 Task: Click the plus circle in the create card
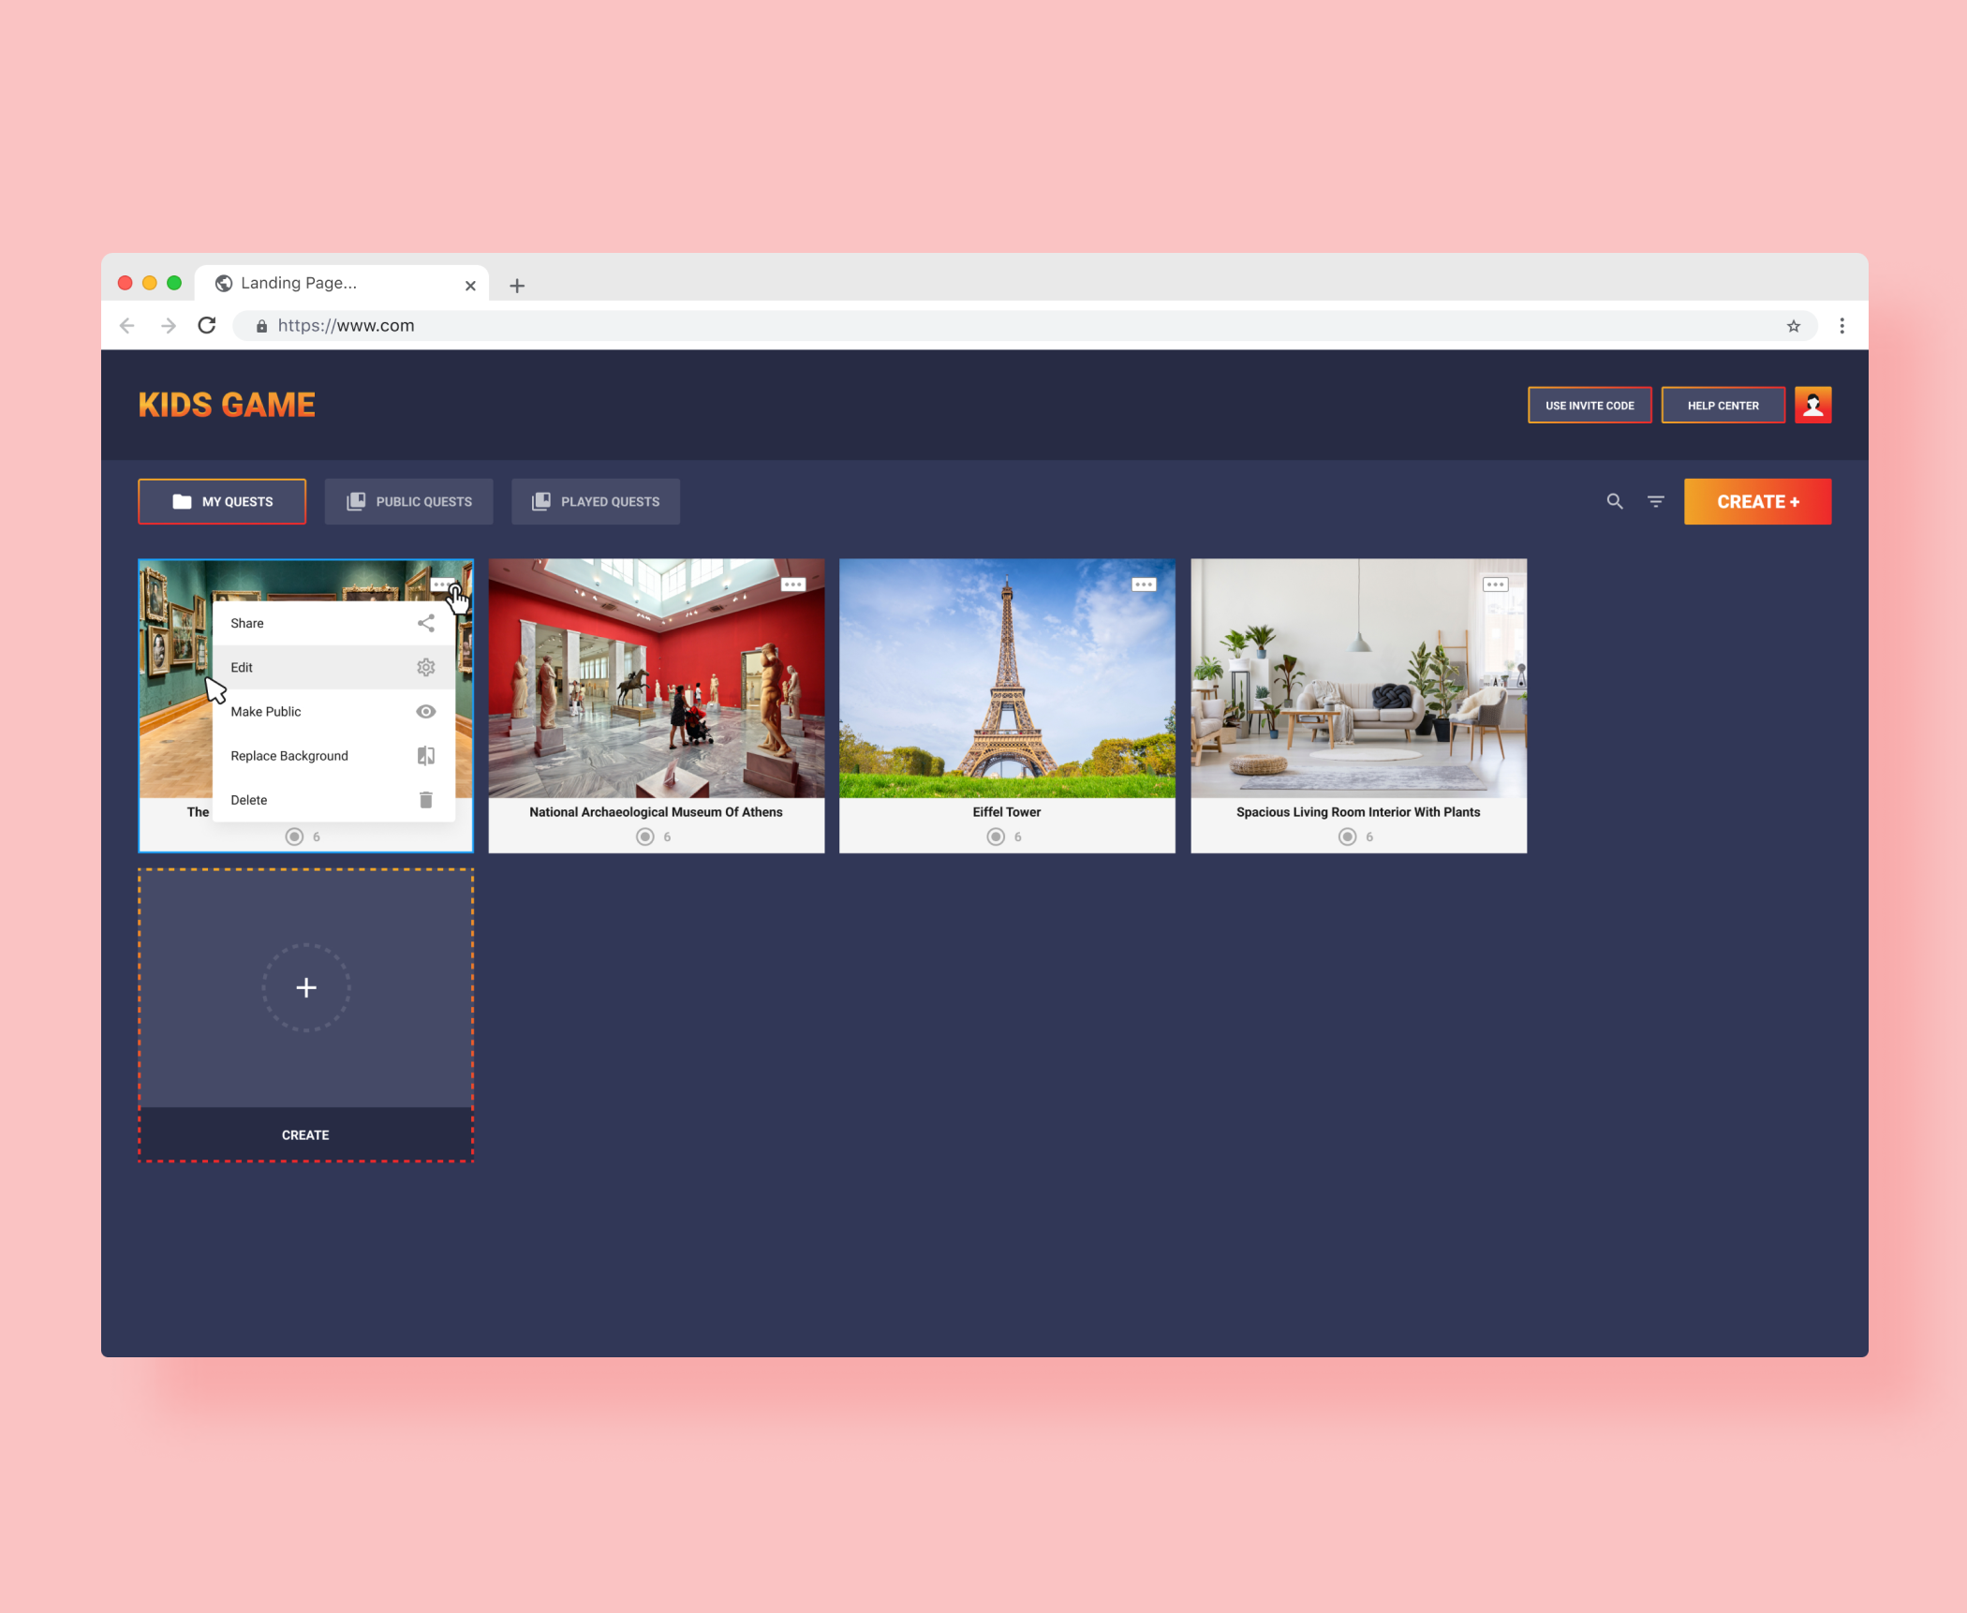(305, 987)
